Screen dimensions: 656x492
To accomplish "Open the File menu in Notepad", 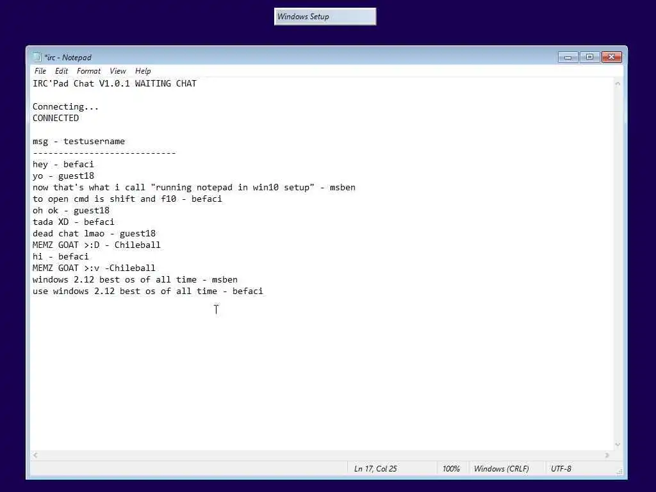I will 40,71.
